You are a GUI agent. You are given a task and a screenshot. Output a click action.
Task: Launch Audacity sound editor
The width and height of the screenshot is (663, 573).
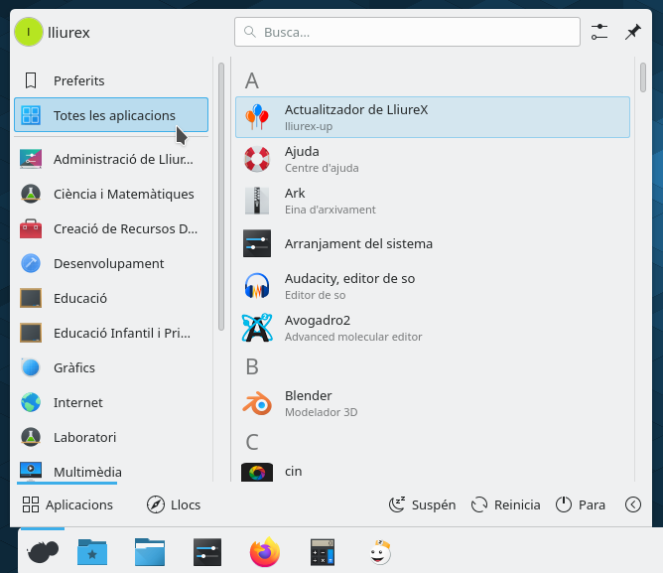tap(432, 286)
